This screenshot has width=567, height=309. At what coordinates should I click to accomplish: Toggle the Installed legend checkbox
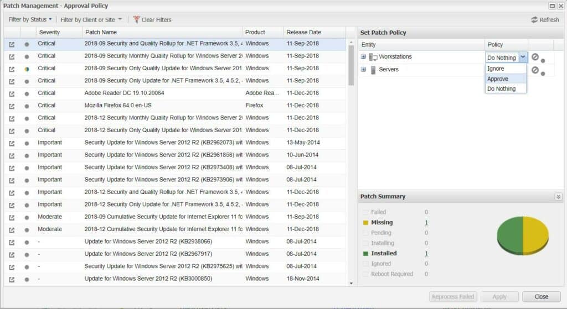365,253
